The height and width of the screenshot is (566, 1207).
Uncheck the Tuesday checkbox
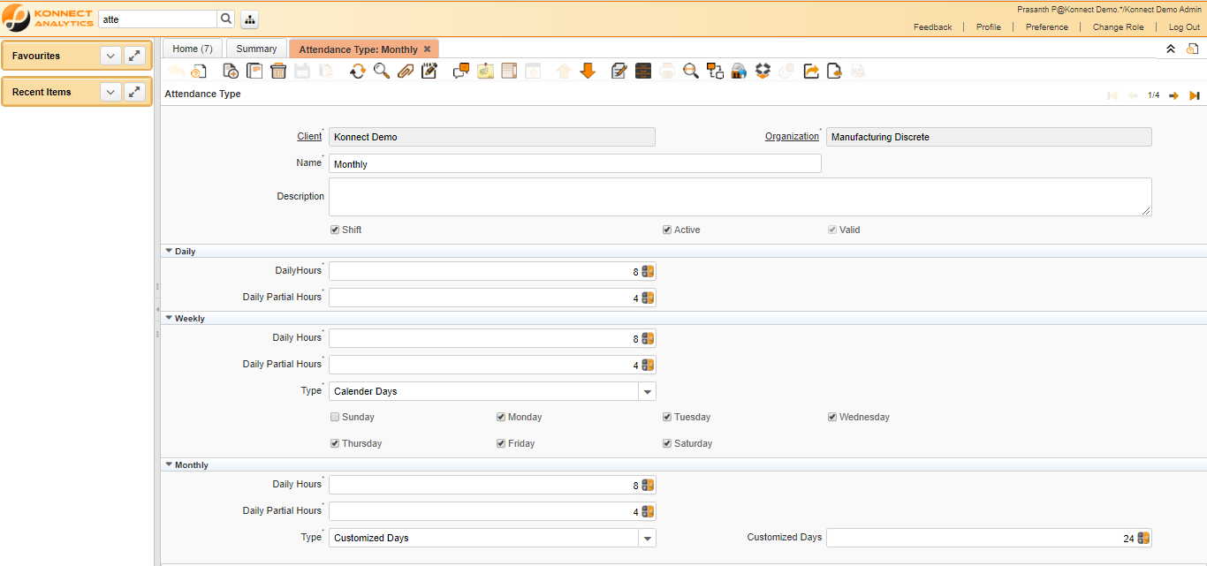click(x=667, y=417)
